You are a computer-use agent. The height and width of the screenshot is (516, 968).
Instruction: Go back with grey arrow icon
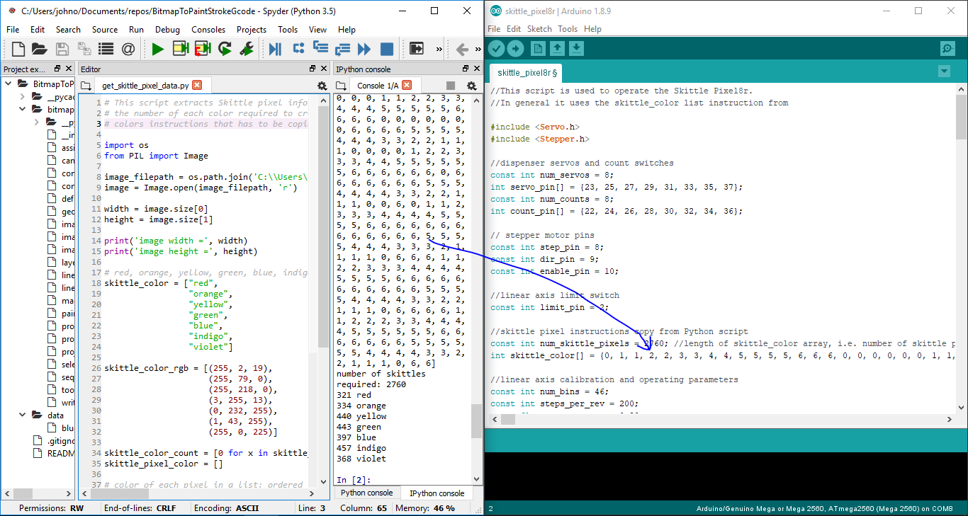tap(462, 49)
